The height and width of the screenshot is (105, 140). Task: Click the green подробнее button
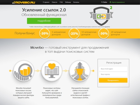point(44,21)
